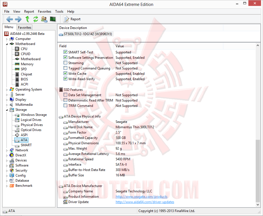
Task: Toggle Deterministic Read After TRIM checkbox
Action: point(66,100)
